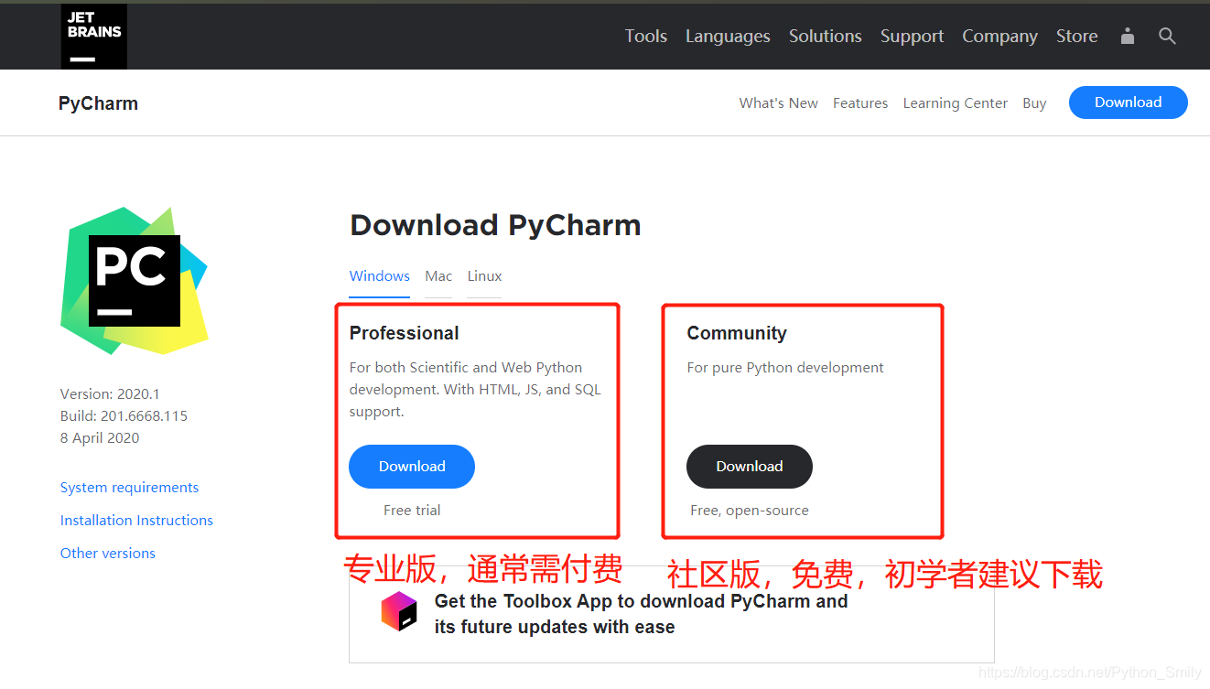Click the Professional heading
Viewport: 1210px width, 689px height.
[x=405, y=333]
